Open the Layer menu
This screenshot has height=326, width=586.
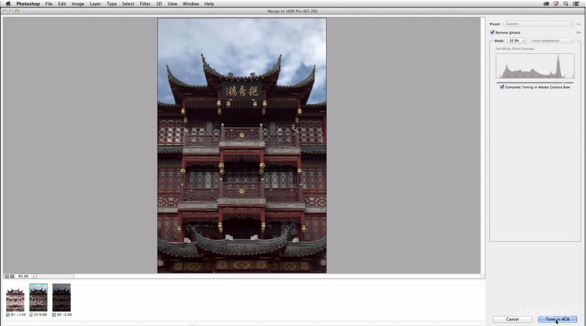[x=95, y=4]
